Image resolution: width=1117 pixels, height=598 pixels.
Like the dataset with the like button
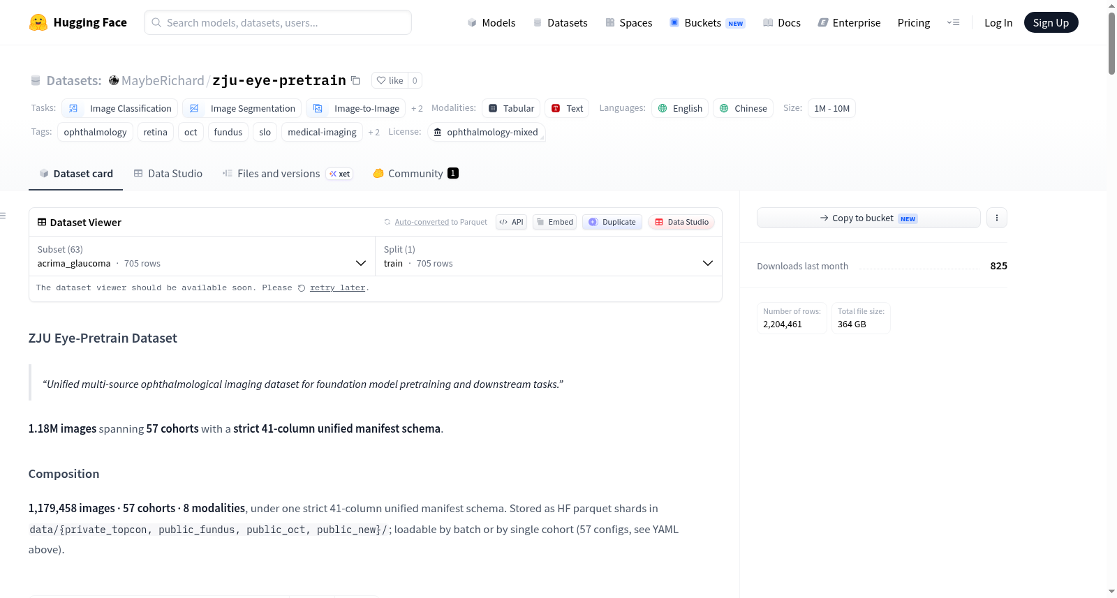point(390,80)
